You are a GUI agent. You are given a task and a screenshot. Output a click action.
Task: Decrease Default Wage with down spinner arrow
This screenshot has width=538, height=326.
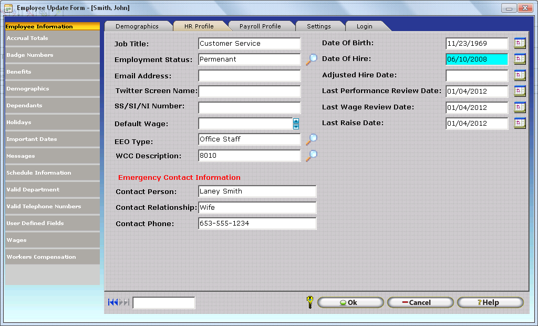296,127
